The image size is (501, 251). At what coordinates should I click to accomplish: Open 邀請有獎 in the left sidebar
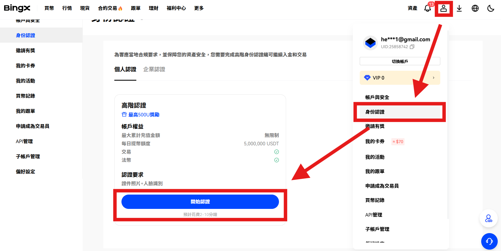[25, 50]
